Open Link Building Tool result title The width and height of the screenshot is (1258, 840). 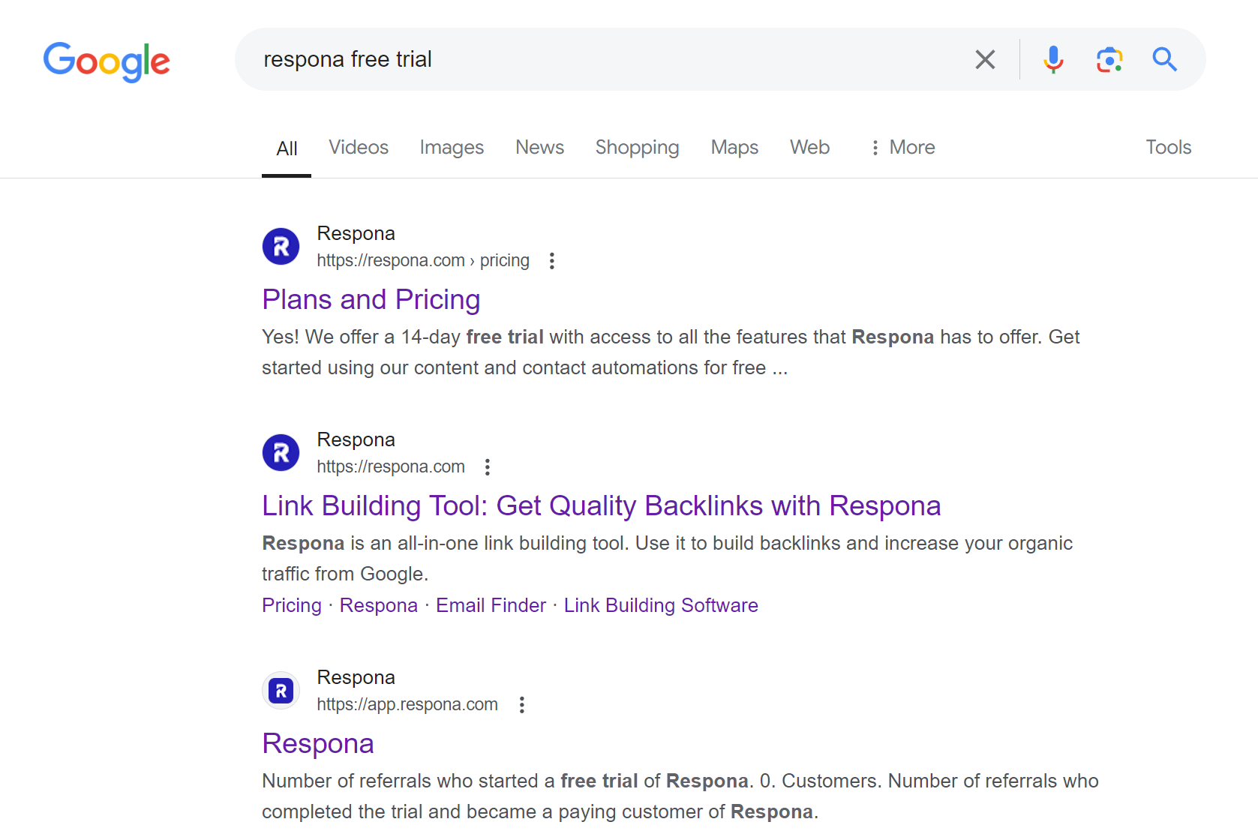point(601,505)
